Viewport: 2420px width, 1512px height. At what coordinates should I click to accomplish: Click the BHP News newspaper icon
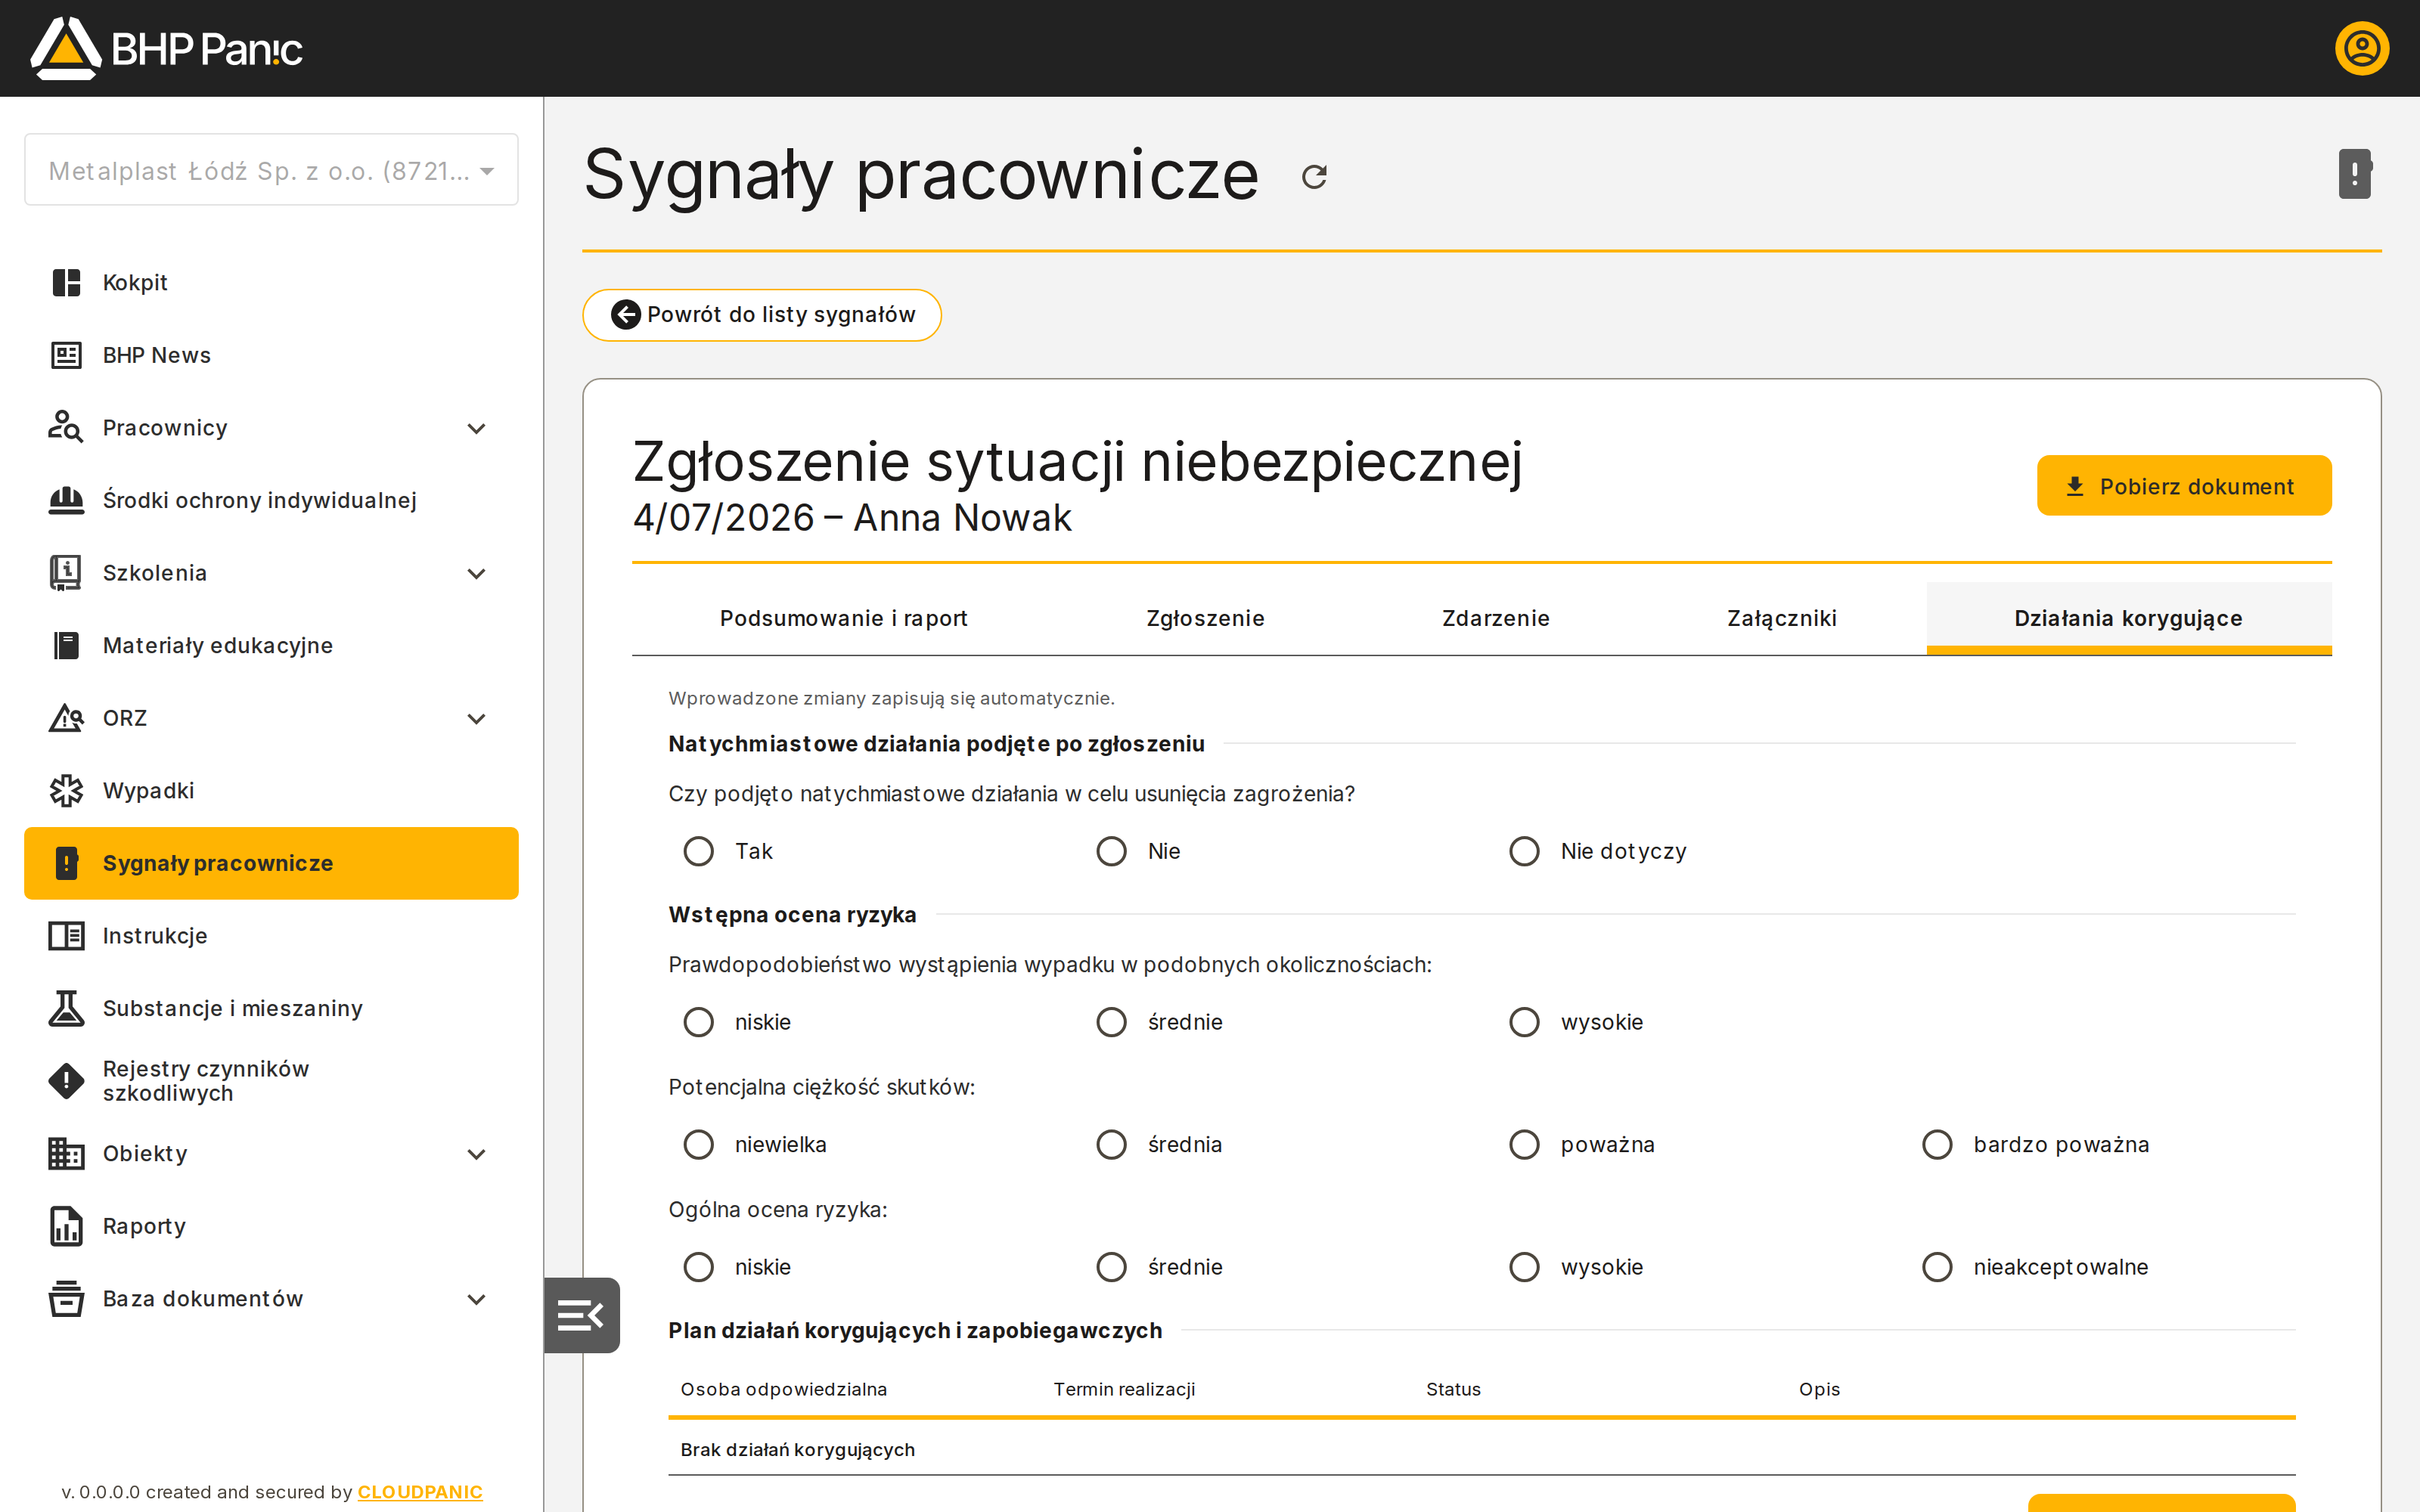(x=66, y=355)
